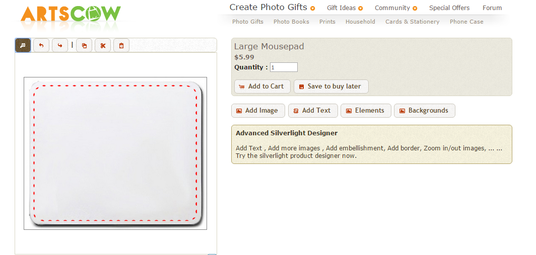
Task: Click the clipboard paste icon
Action: click(121, 46)
